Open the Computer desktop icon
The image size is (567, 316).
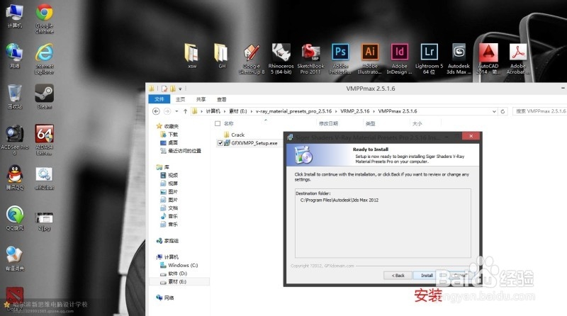14,16
